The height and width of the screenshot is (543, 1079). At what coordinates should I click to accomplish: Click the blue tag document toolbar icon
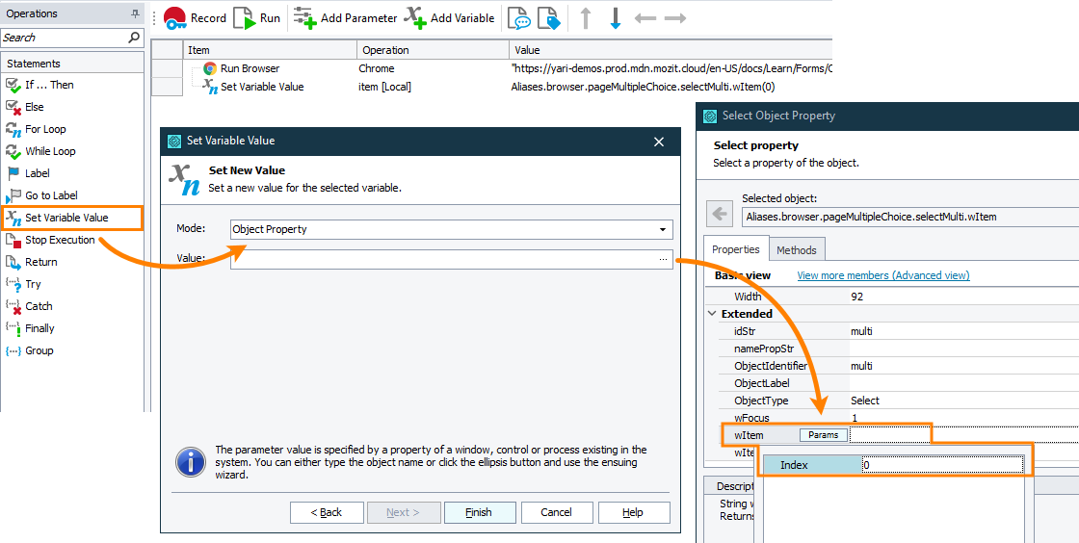(x=548, y=18)
